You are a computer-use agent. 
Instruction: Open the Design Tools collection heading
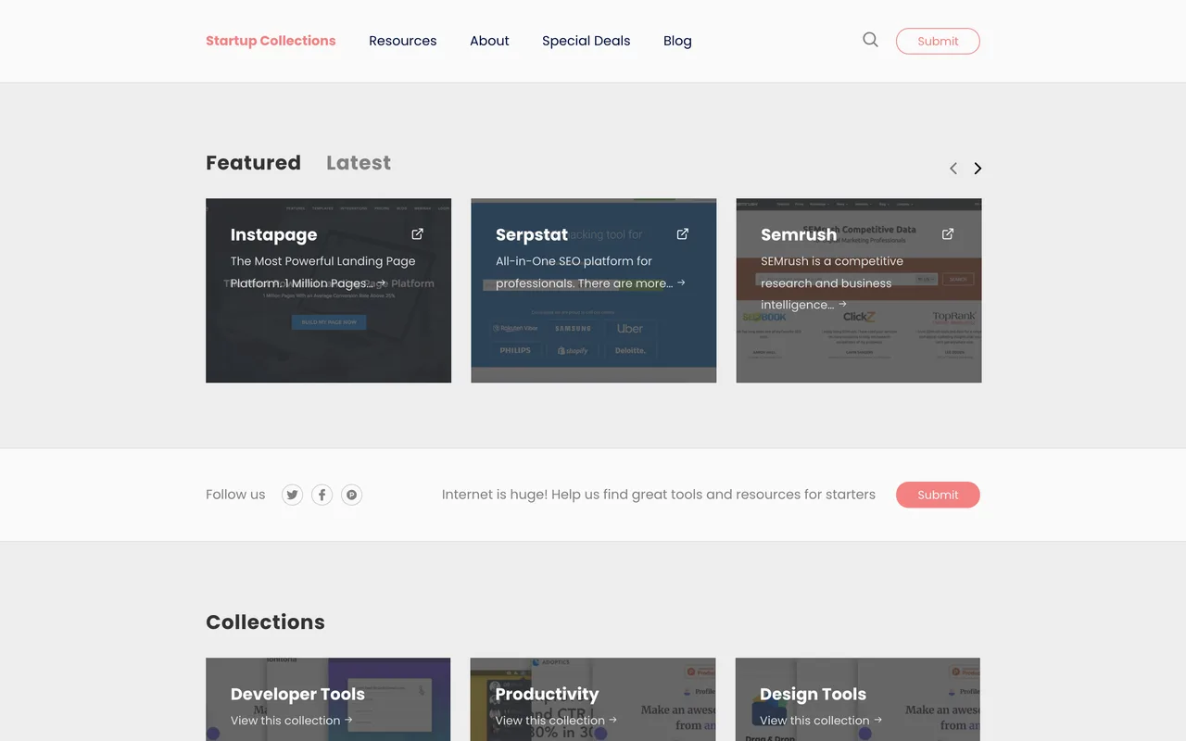pyautogui.click(x=813, y=695)
